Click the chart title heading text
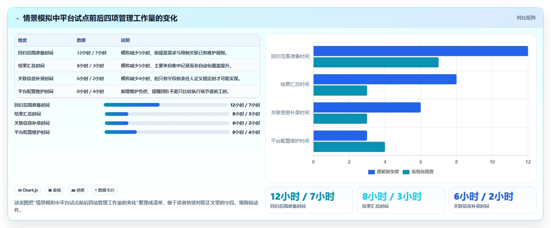551x228 pixels. coord(100,18)
